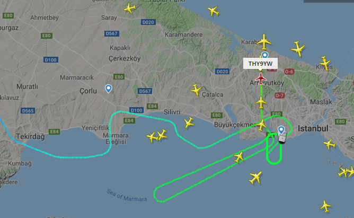Image resolution: width=354 pixels, height=218 pixels.
Task: Select the red THY9YW aircraft icon
Action: click(261, 79)
